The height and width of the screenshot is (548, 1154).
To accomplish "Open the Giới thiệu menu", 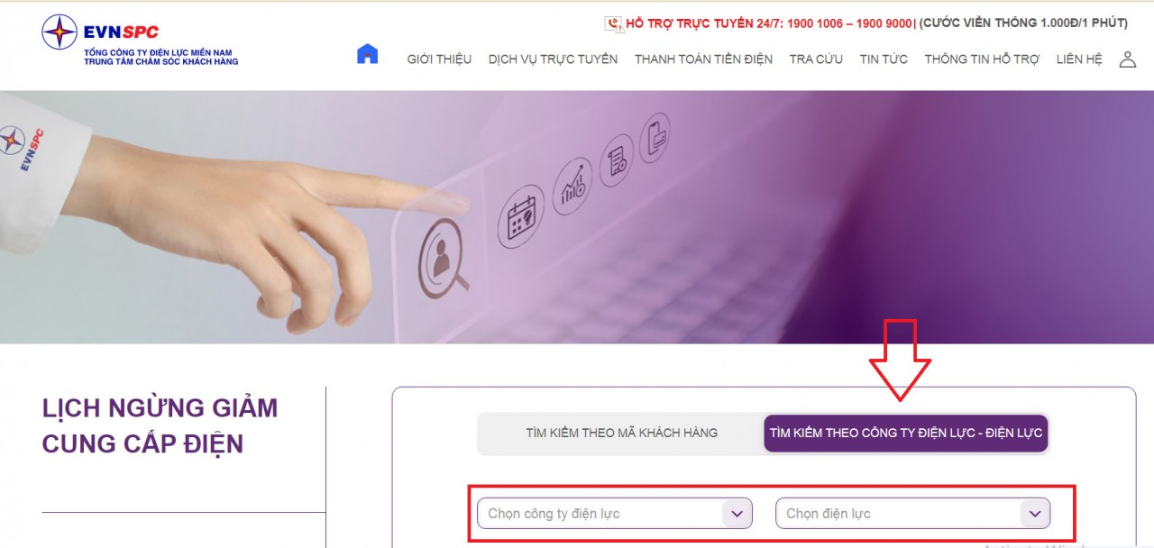I will point(439,59).
